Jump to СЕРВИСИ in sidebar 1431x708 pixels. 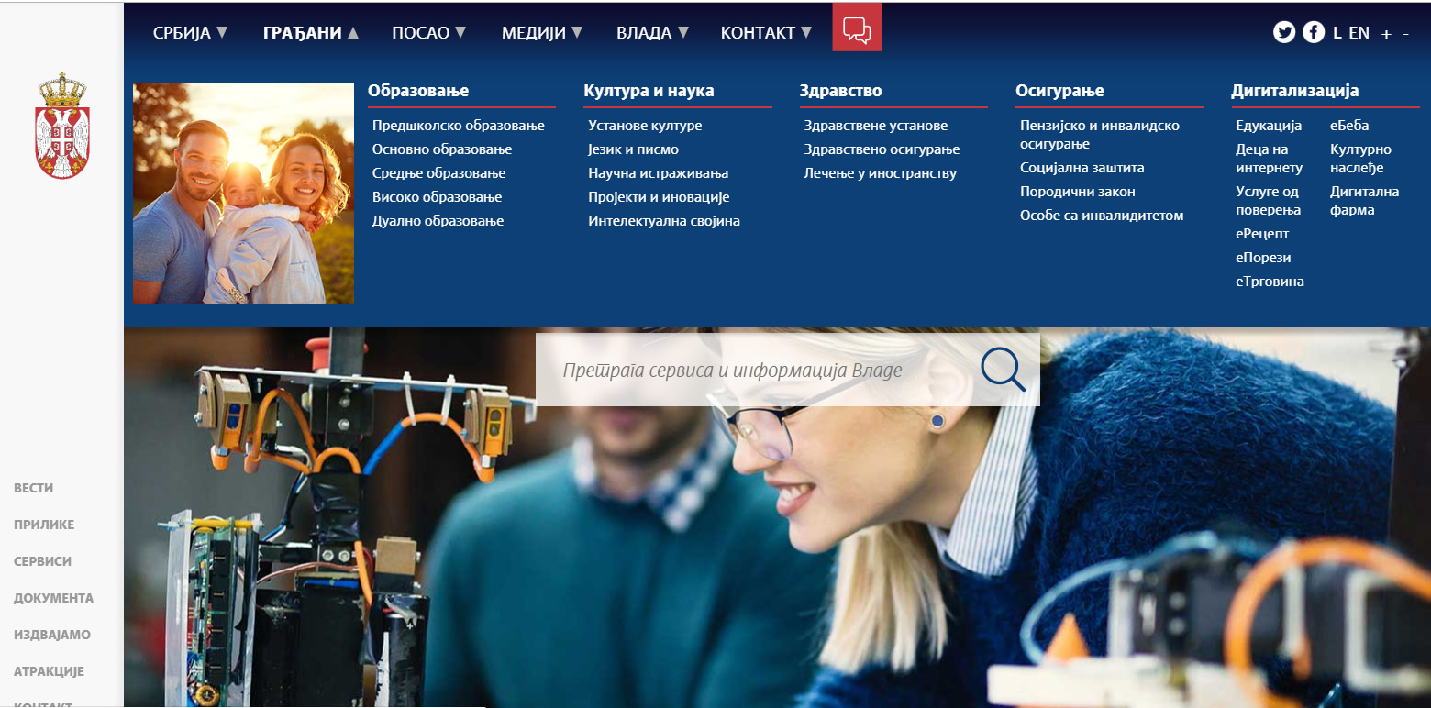point(42,561)
